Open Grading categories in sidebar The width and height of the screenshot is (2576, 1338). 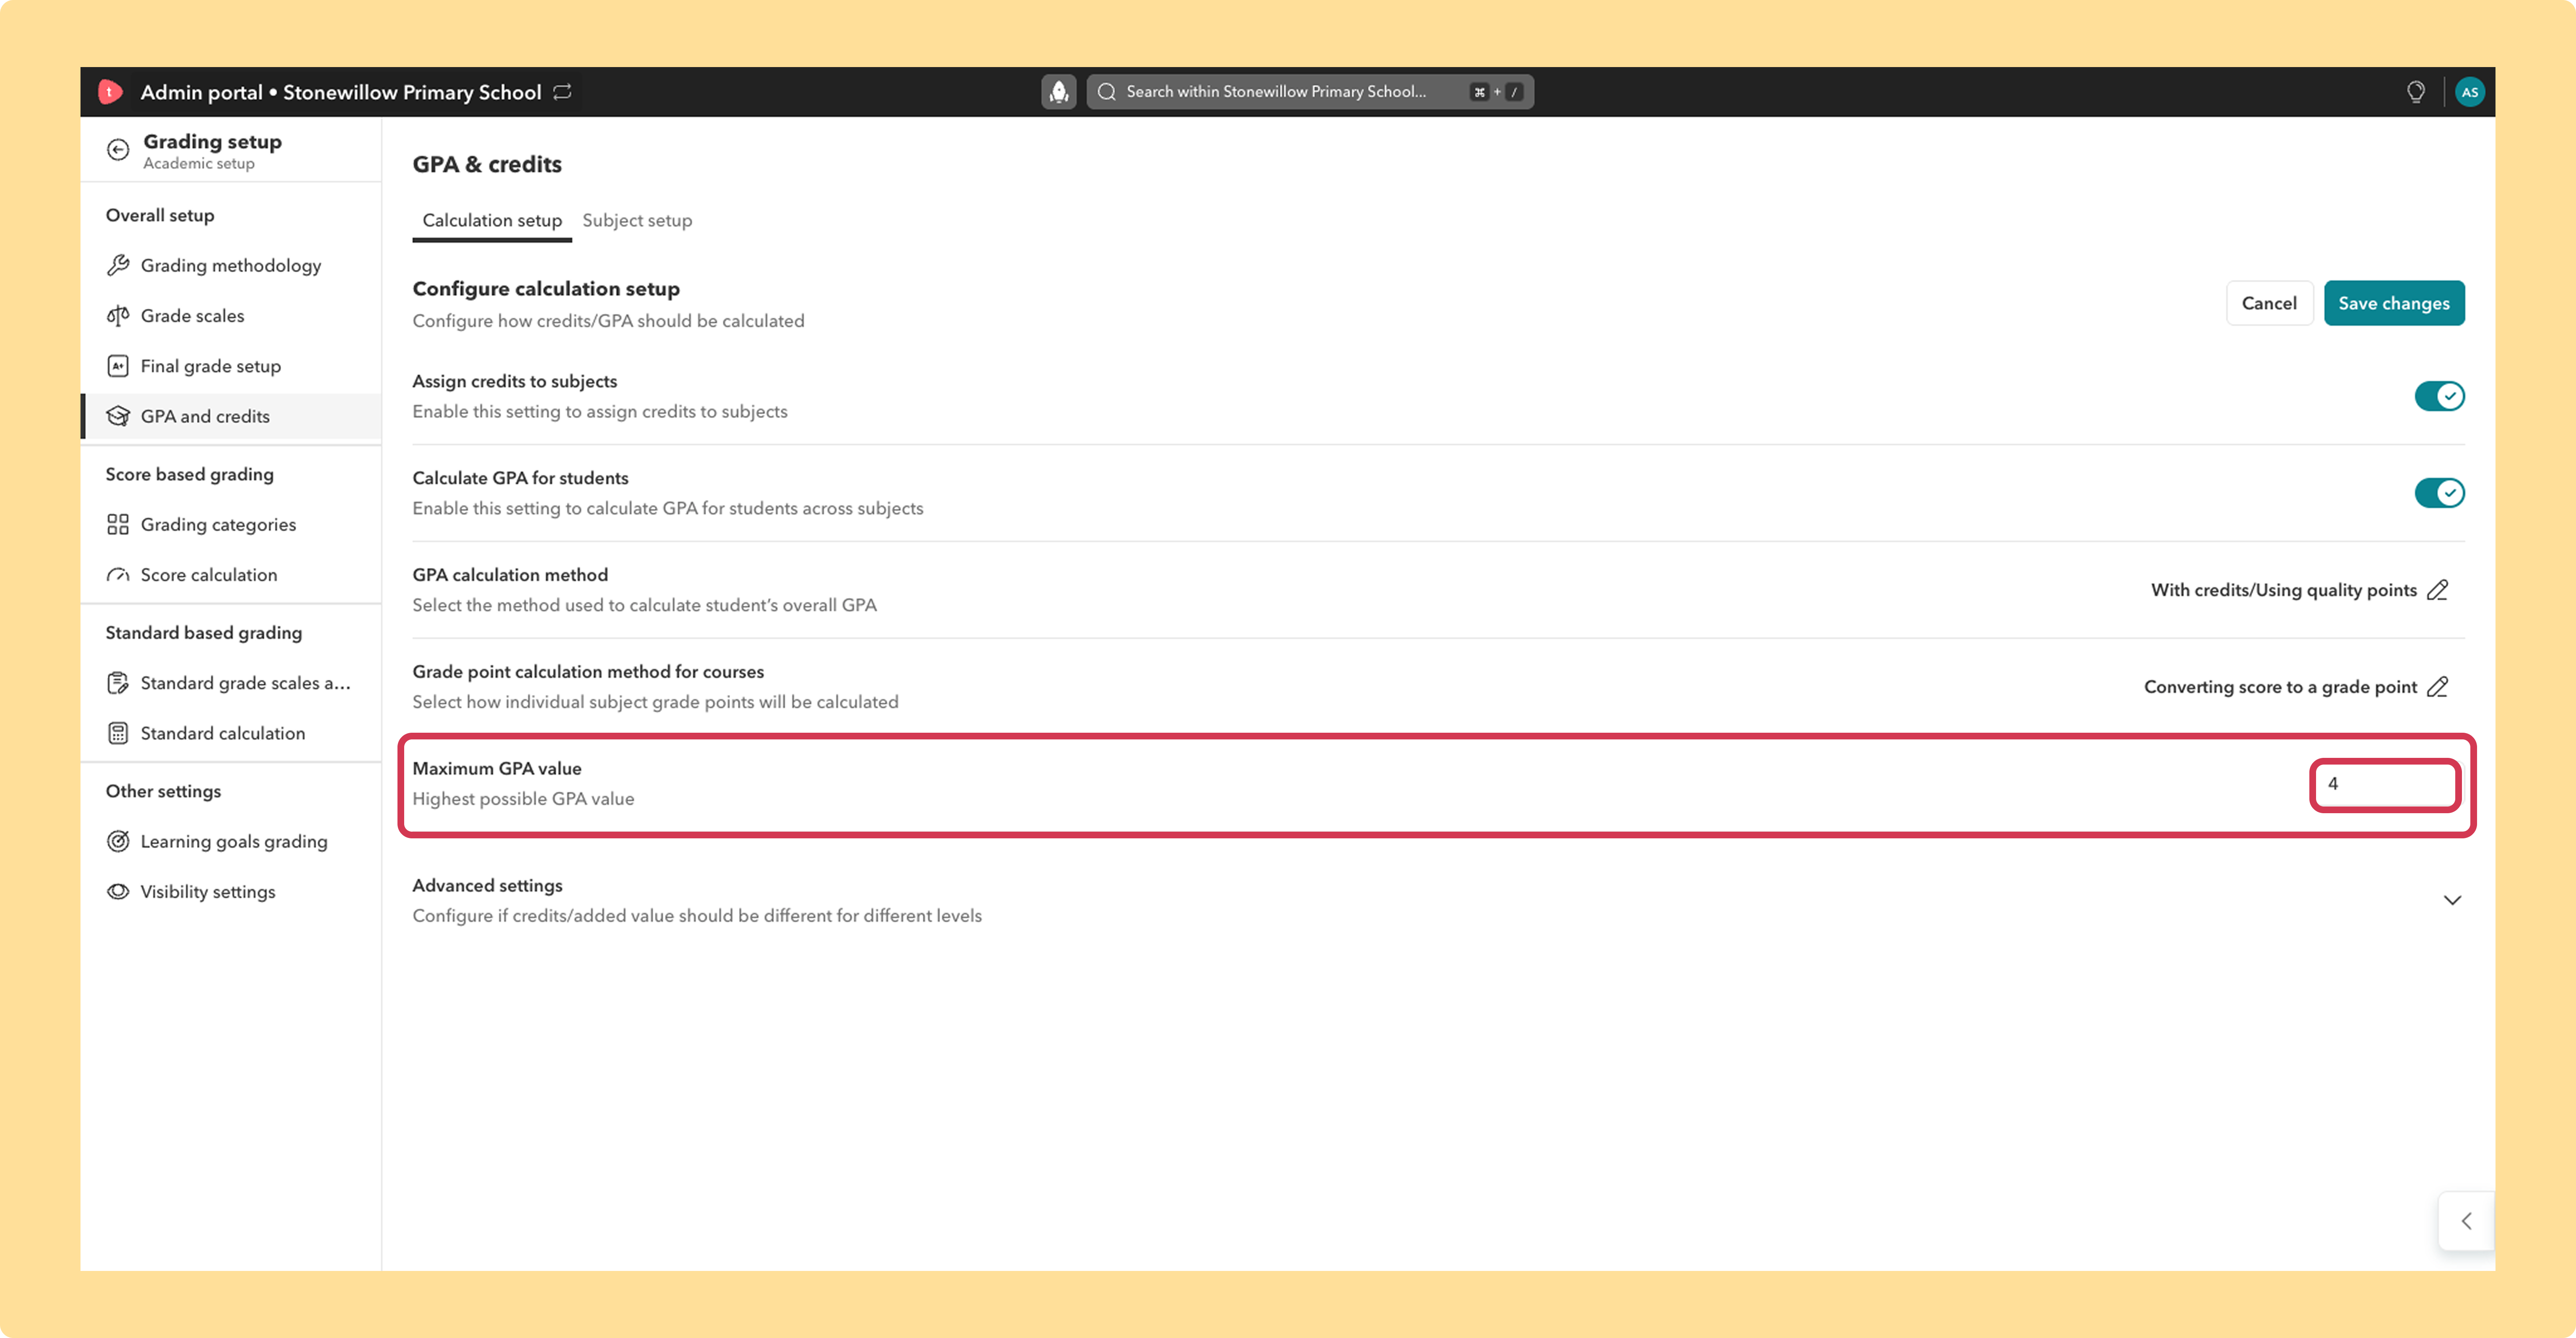pyautogui.click(x=231, y=525)
